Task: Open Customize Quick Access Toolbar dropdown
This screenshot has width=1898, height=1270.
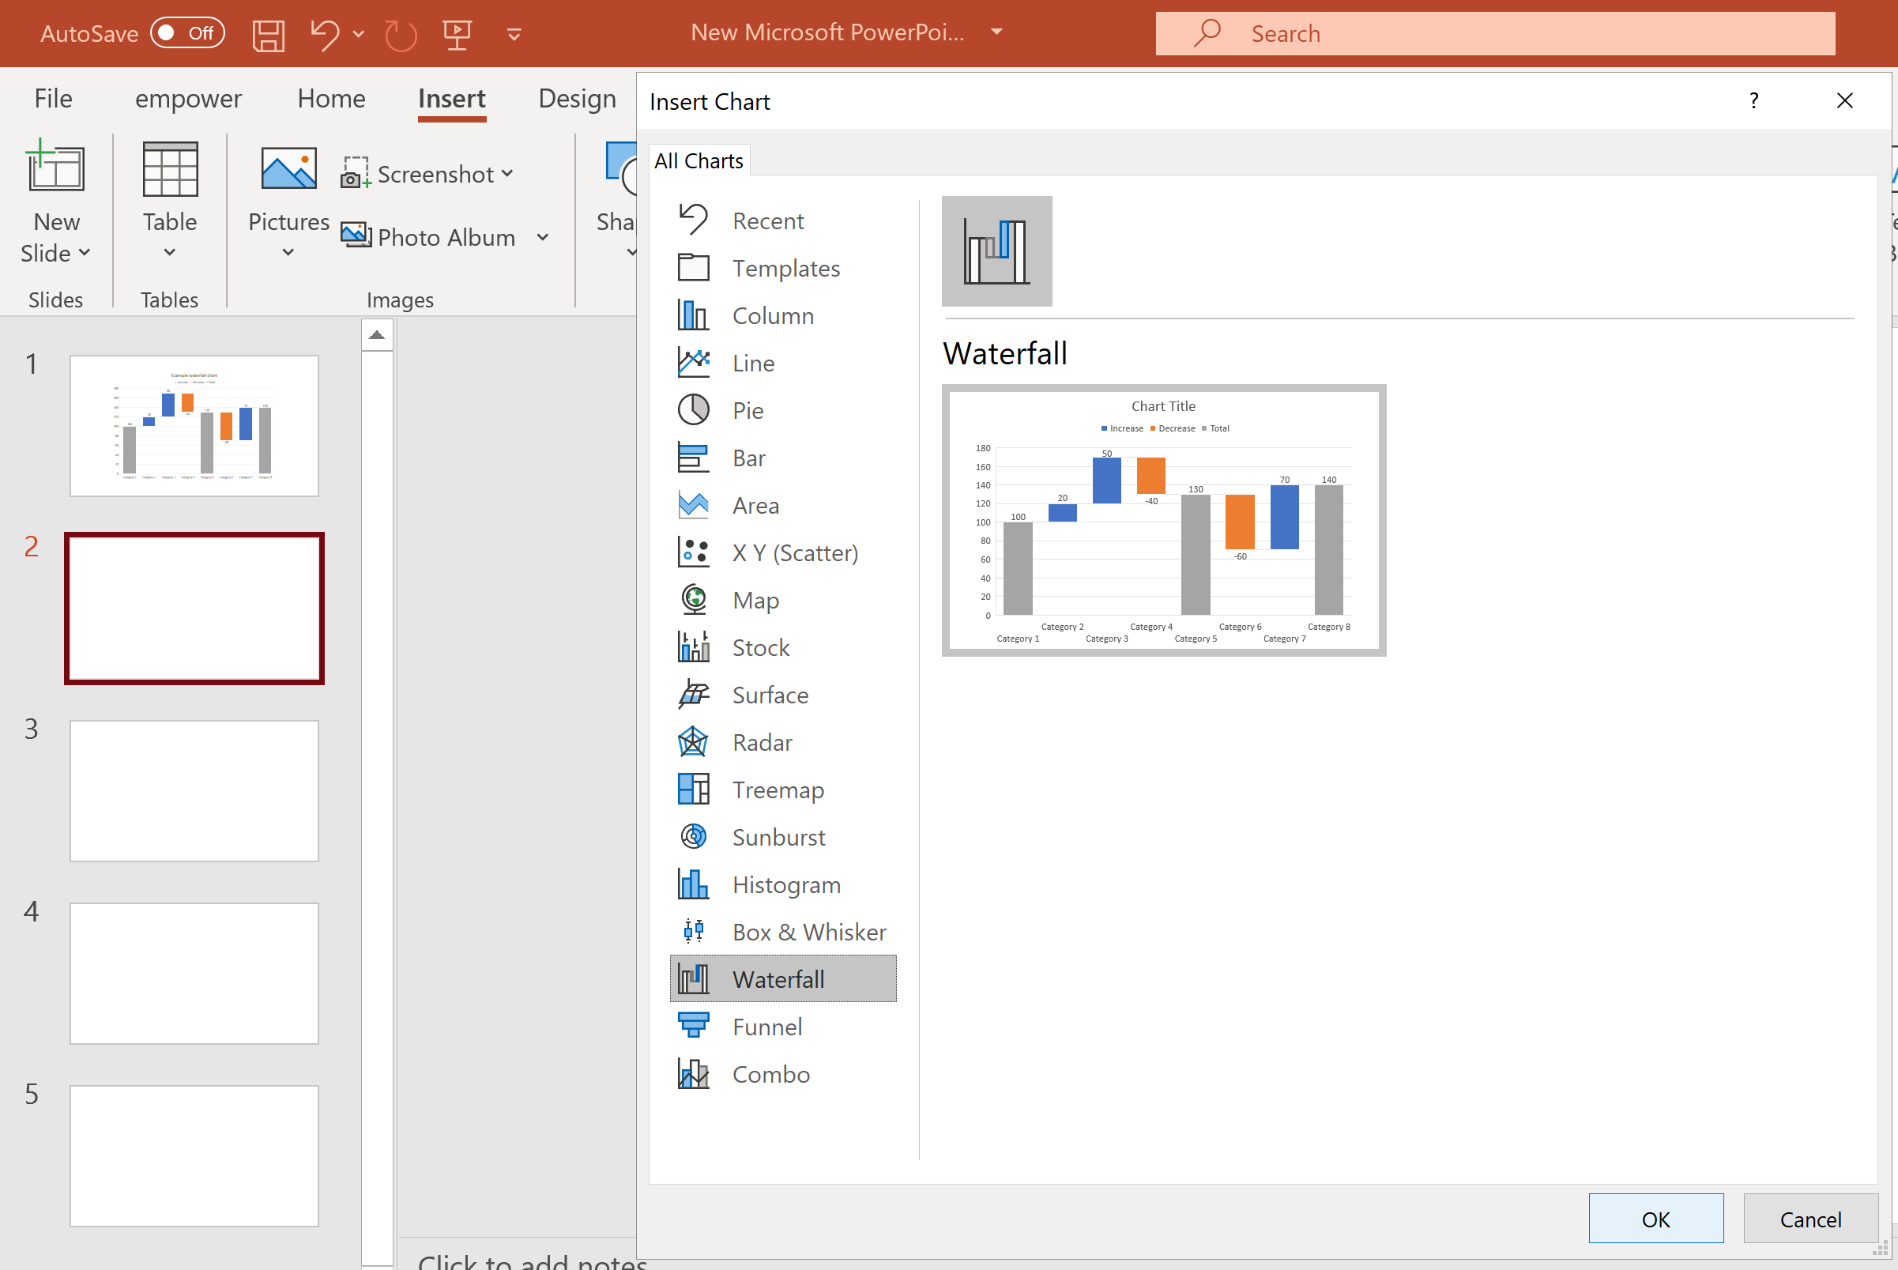Action: 514,34
